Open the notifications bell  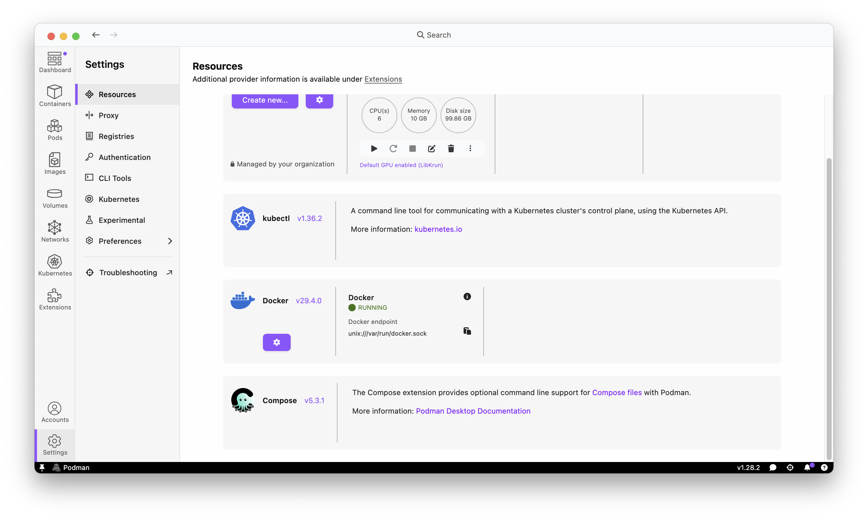[807, 468]
